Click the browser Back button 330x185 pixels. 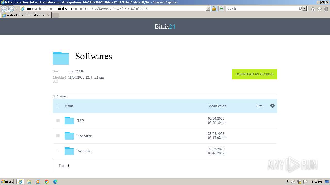(4, 9)
